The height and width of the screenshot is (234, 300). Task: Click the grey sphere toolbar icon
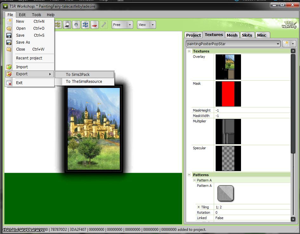pyautogui.click(x=76, y=25)
